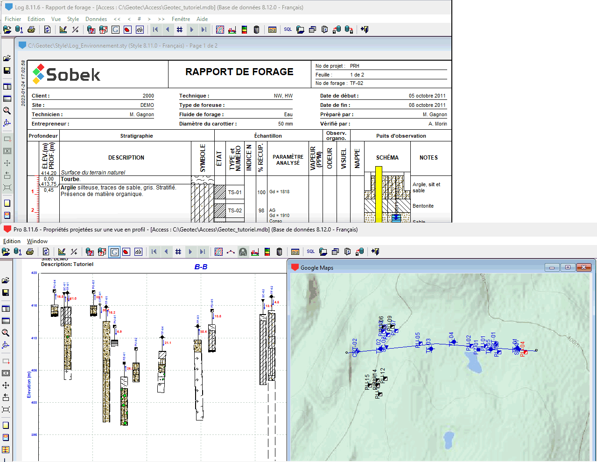
Task: Open the Fichier menu in Log window
Action: pyautogui.click(x=13, y=19)
